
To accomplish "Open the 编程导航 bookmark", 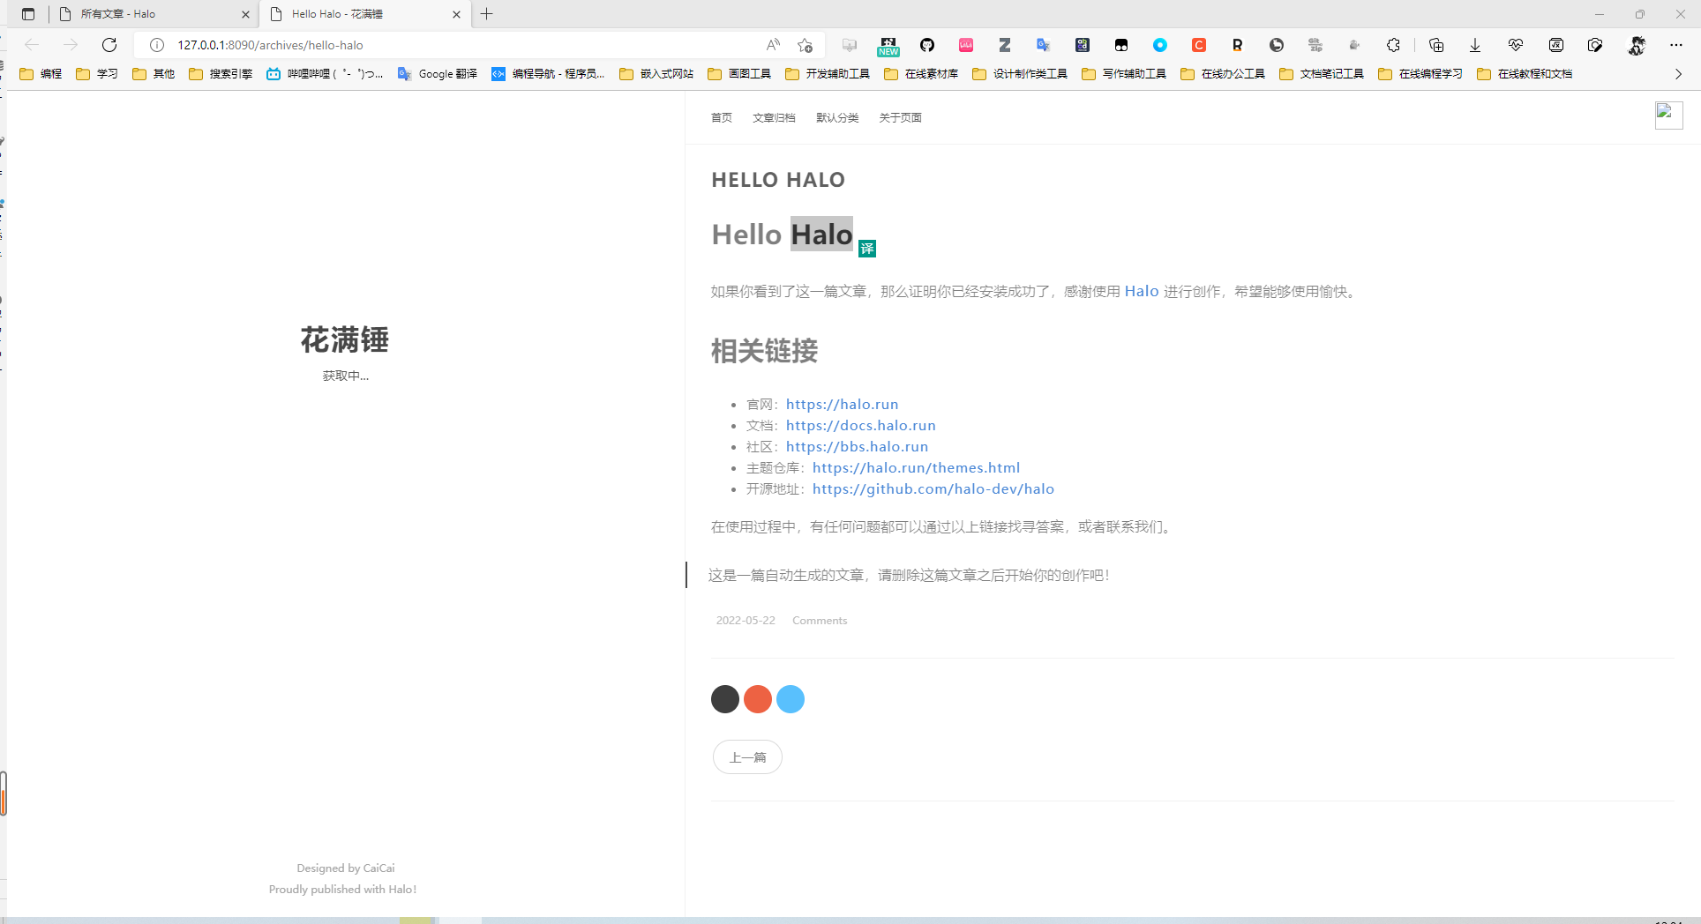I will [548, 74].
